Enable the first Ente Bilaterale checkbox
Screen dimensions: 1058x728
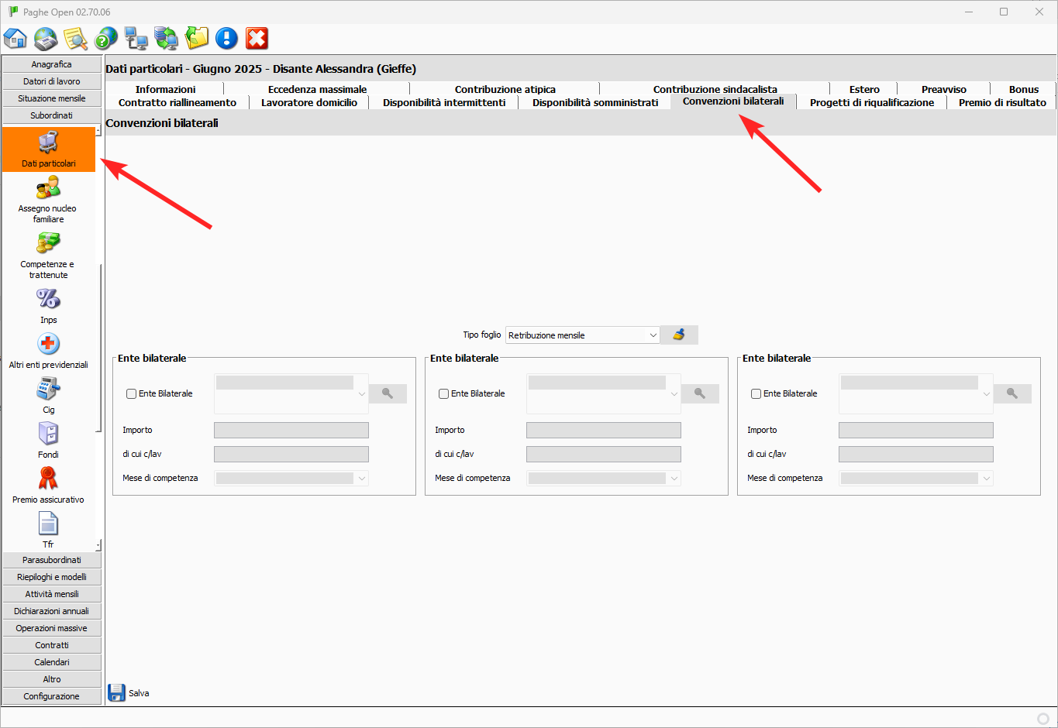(132, 393)
